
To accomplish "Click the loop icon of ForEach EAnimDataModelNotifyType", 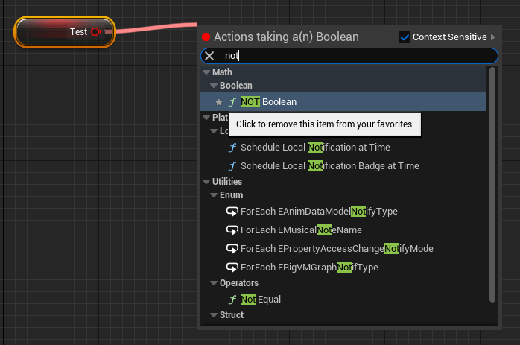I will click(232, 212).
